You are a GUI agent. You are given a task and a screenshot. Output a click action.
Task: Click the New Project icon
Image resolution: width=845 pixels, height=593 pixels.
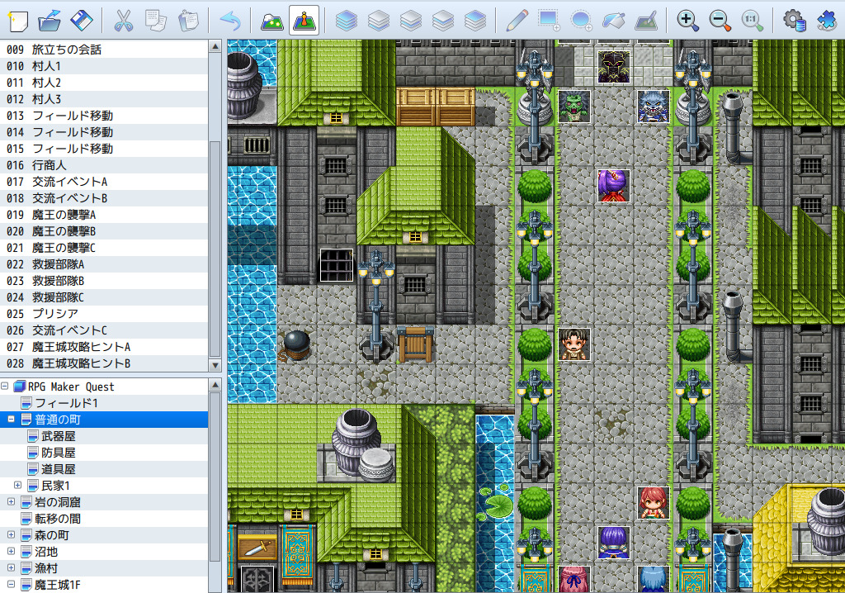17,20
